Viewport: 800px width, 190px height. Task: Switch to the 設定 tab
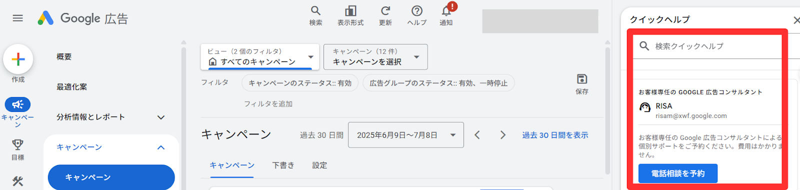click(x=319, y=165)
